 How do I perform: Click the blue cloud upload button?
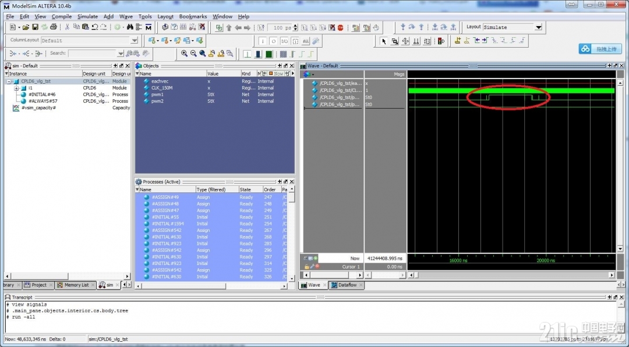pyautogui.click(x=600, y=49)
